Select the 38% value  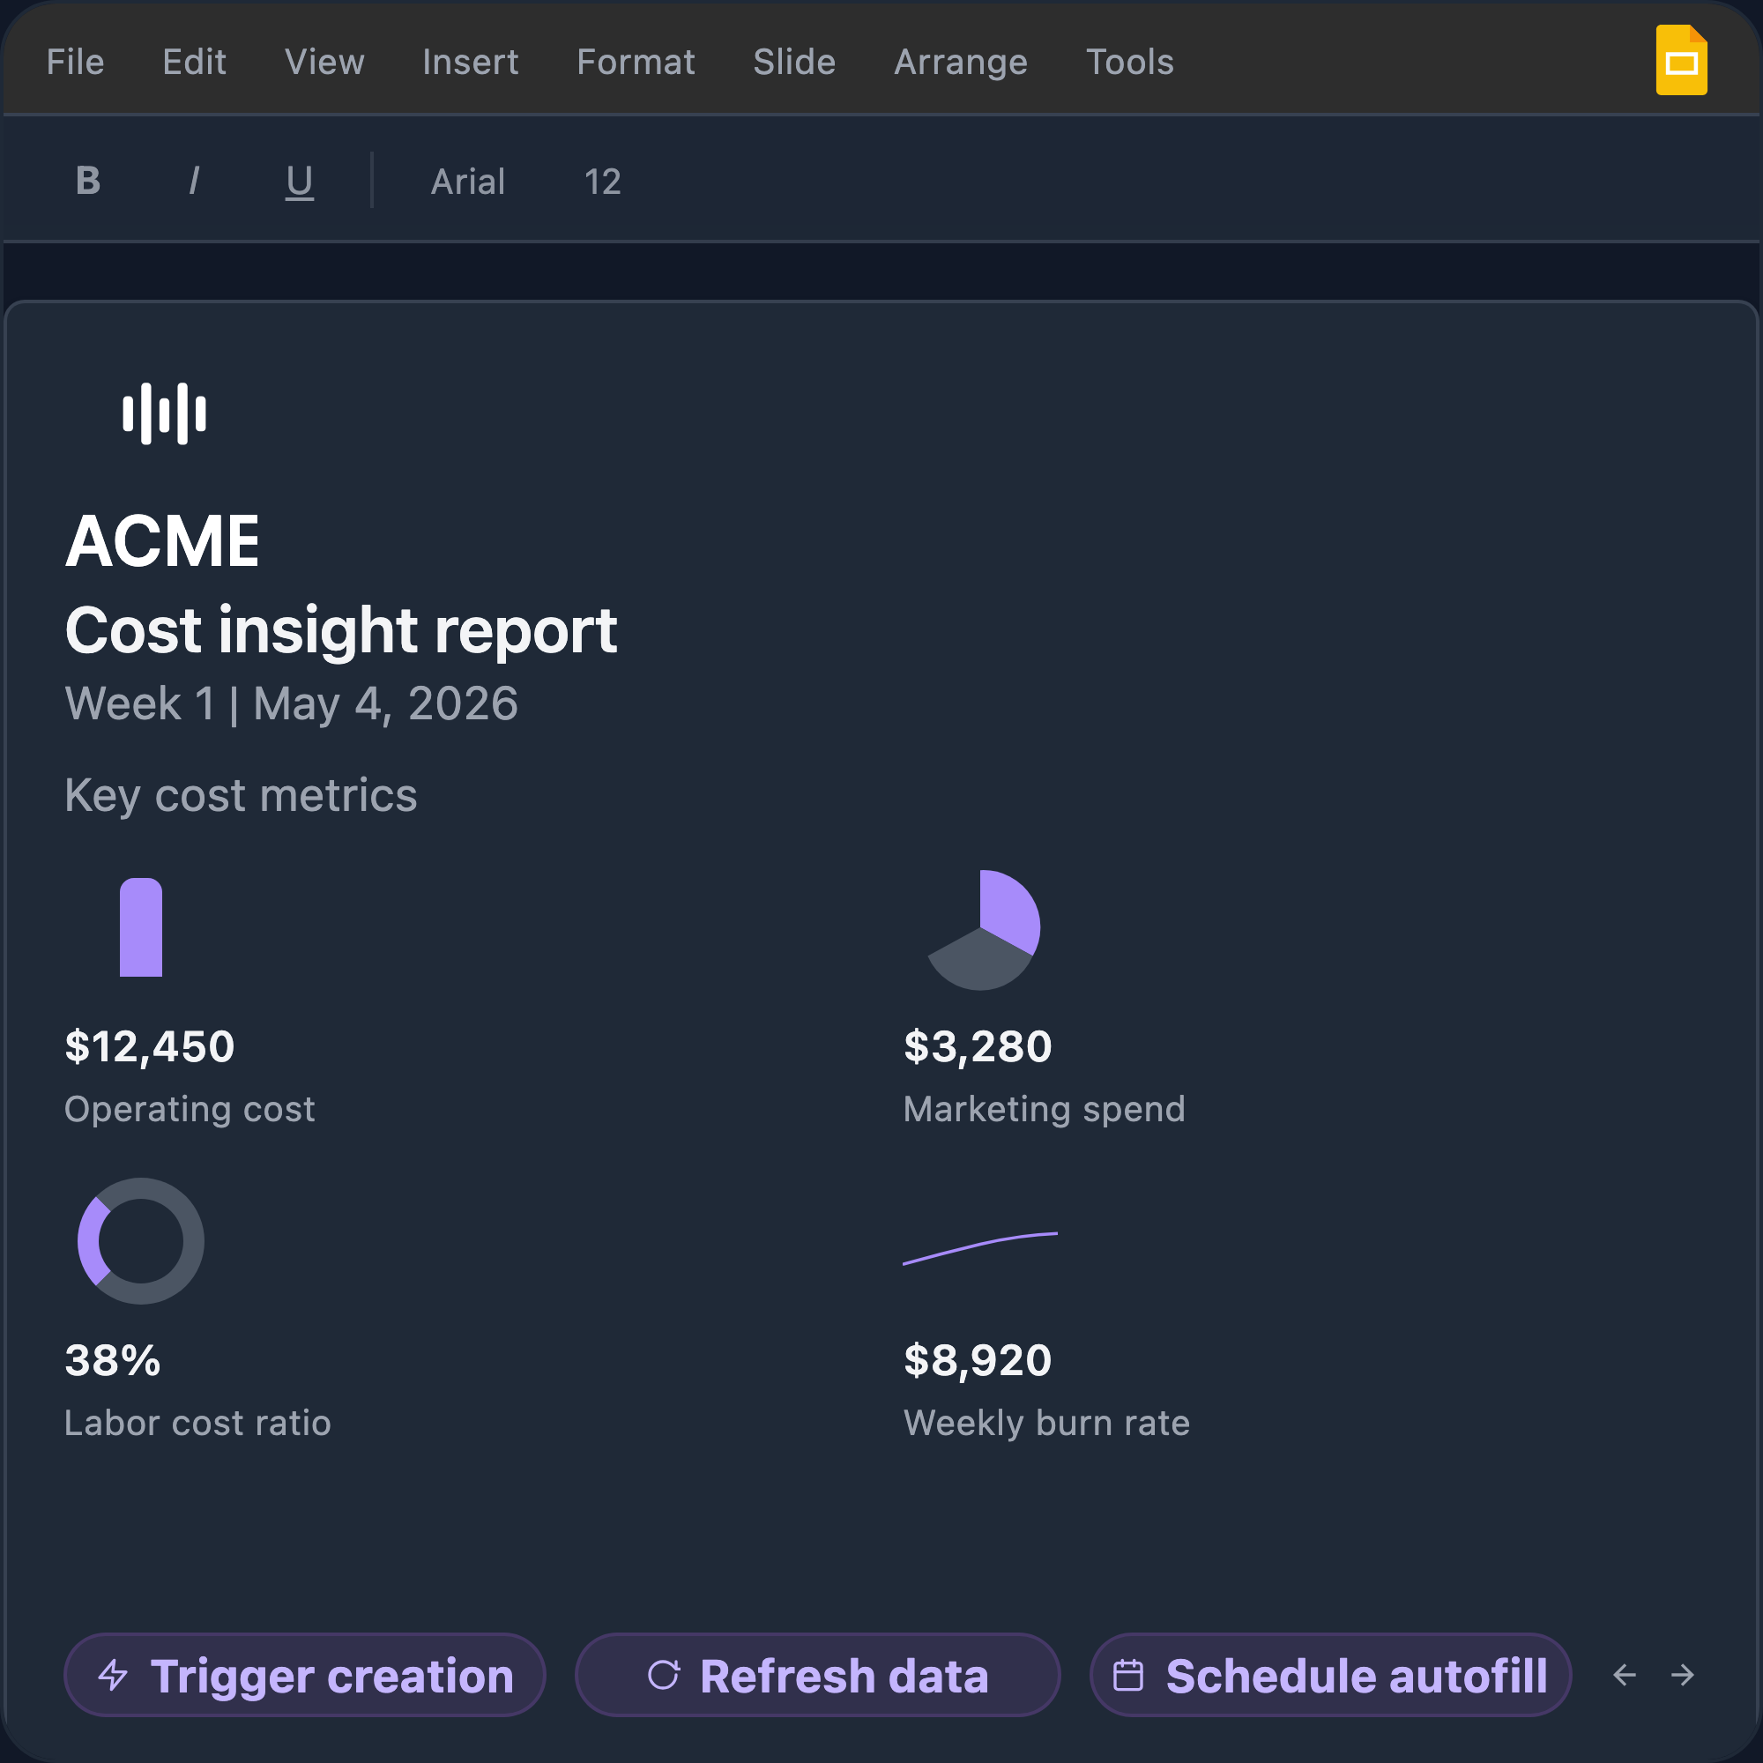[x=112, y=1359]
